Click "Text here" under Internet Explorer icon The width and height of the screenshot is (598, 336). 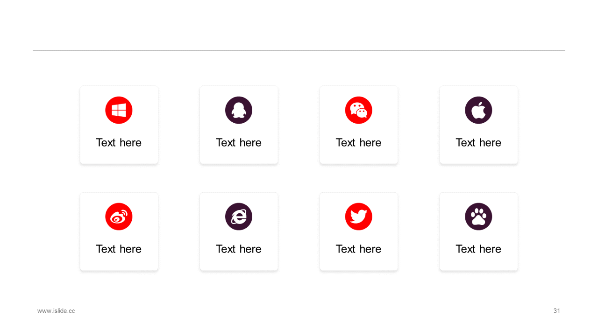(x=239, y=249)
